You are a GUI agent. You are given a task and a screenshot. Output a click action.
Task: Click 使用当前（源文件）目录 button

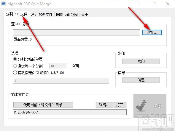[x=43, y=105]
